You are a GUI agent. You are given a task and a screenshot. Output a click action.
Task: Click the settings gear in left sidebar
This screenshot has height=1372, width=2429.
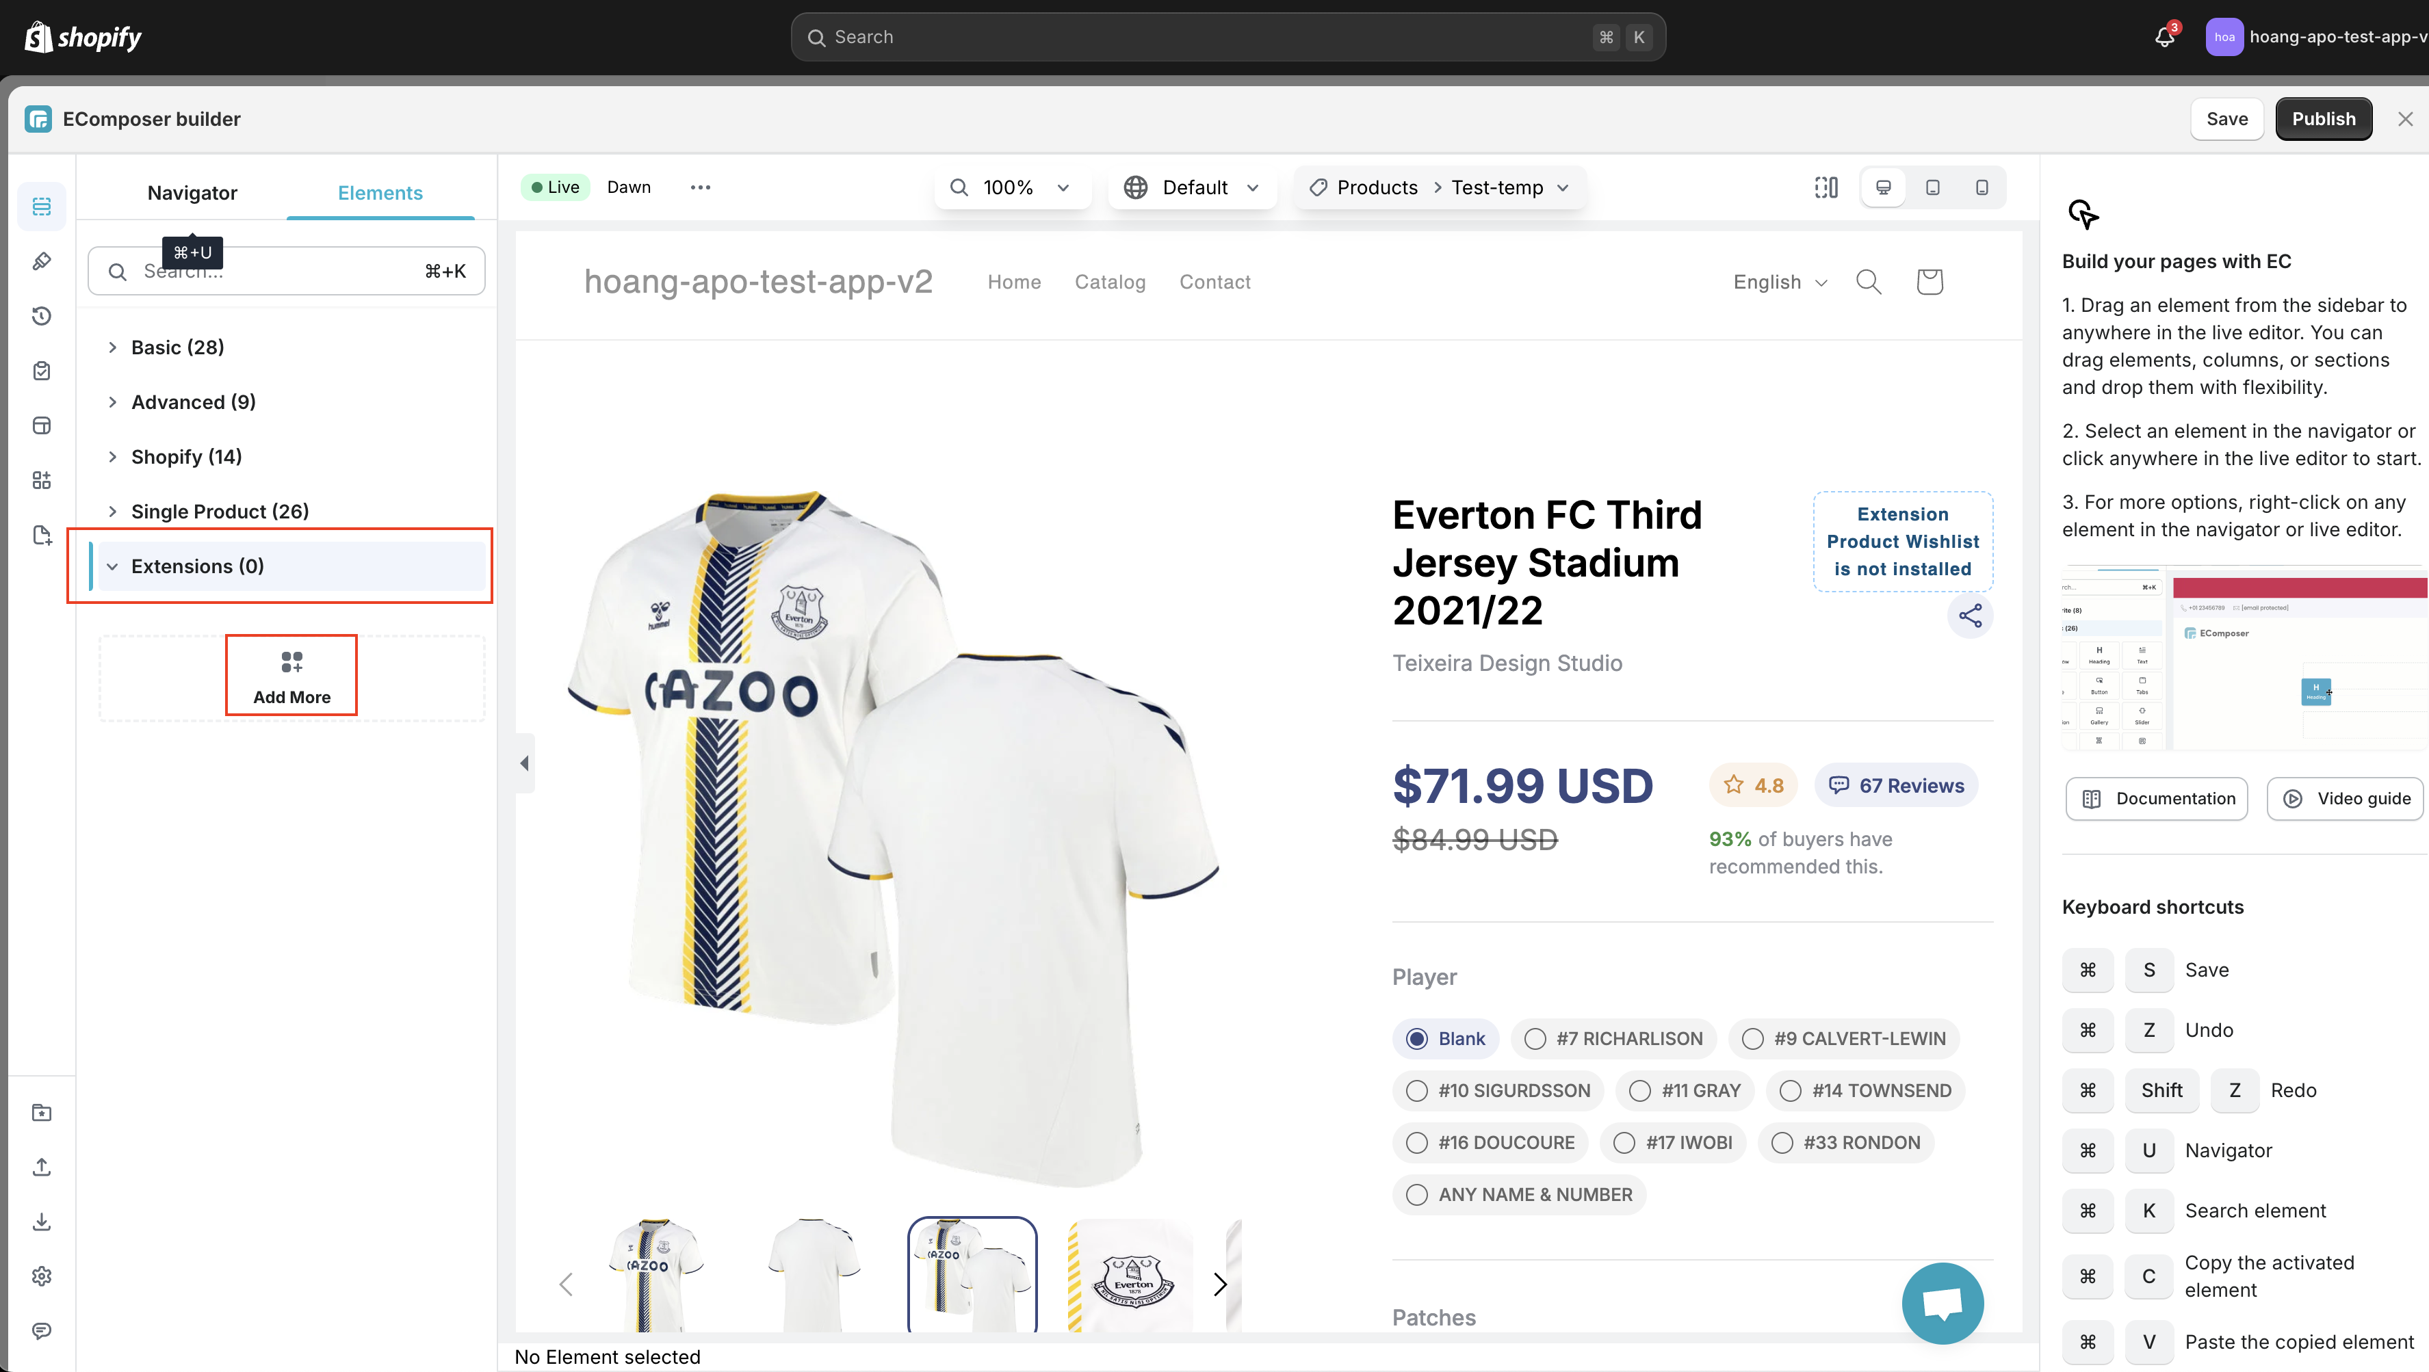(x=42, y=1276)
